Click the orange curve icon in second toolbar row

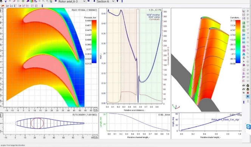click(x=3, y=6)
